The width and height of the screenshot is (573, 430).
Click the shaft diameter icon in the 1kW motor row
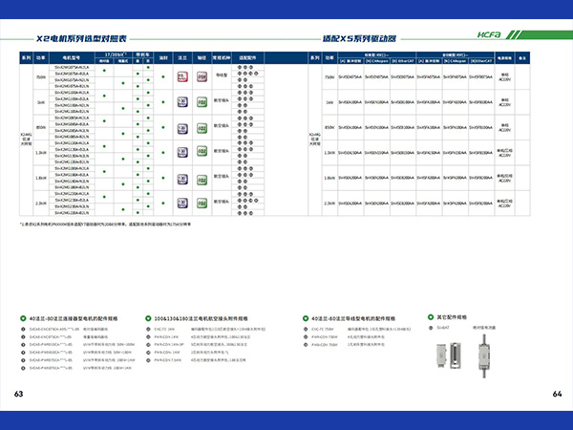[202, 100]
